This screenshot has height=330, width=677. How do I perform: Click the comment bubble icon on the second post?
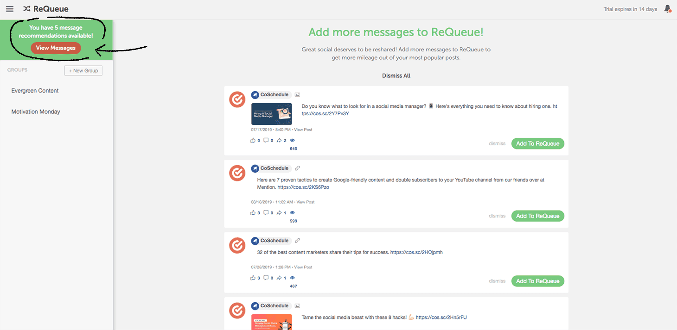[x=266, y=212]
